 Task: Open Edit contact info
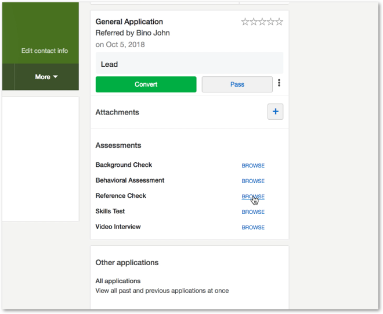pos(45,51)
